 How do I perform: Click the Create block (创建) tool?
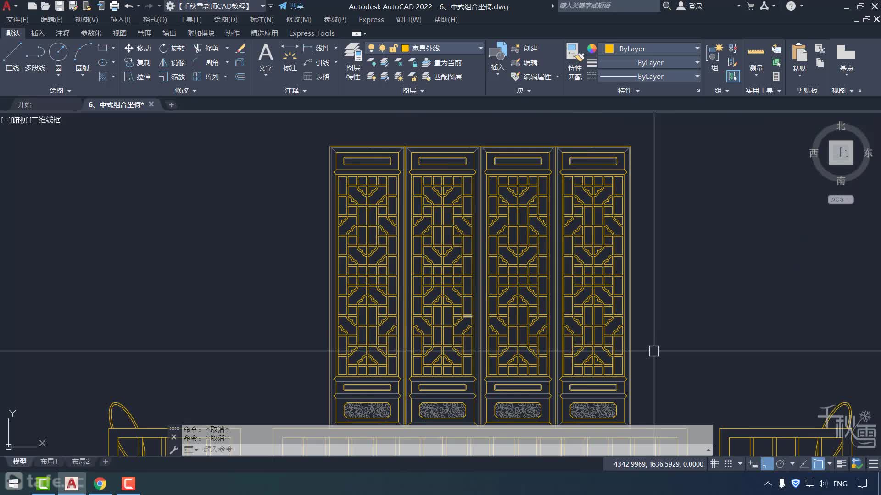coord(524,48)
